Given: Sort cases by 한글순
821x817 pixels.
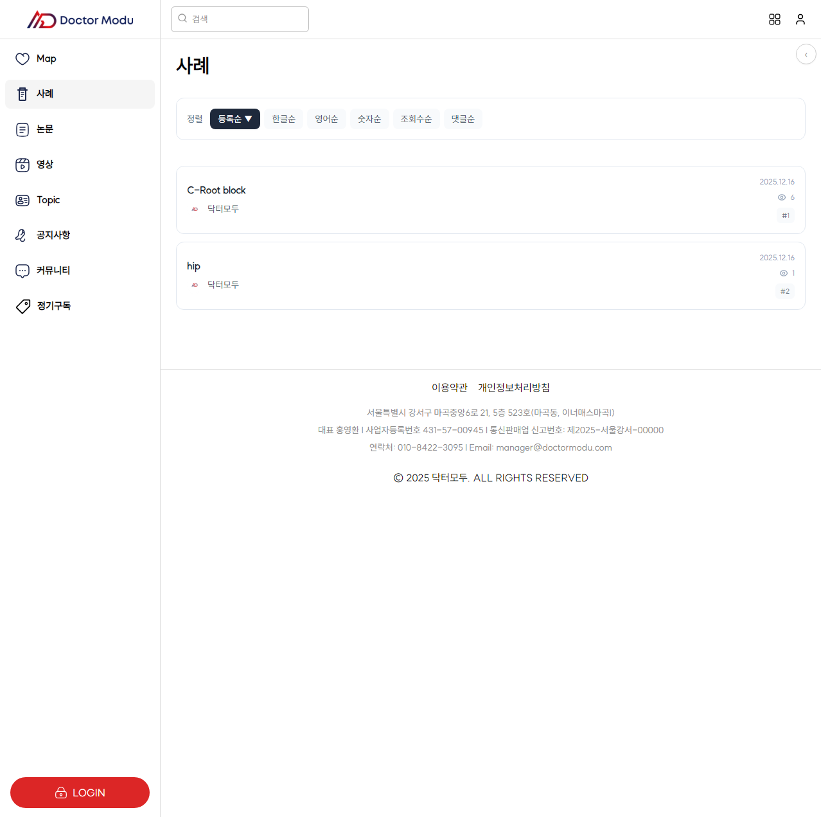Looking at the screenshot, I should (283, 119).
